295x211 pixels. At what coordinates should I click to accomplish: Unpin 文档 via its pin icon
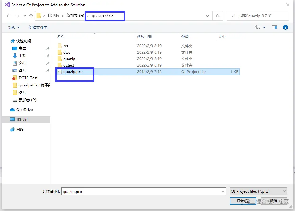coord(48,63)
